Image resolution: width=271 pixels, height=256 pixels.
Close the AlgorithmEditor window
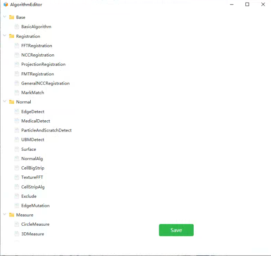tap(263, 4)
